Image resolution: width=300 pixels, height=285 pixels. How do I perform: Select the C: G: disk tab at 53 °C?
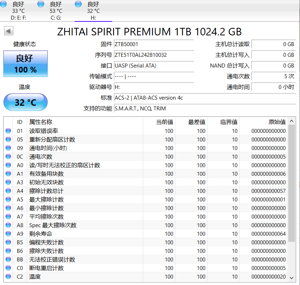pos(56,11)
